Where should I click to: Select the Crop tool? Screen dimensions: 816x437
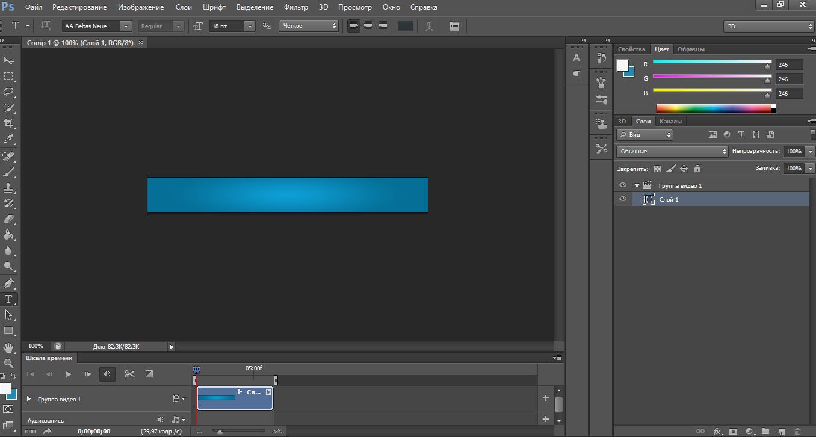9,123
